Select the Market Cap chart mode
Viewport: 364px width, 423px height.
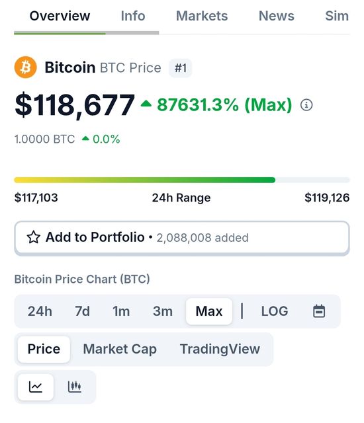point(120,349)
